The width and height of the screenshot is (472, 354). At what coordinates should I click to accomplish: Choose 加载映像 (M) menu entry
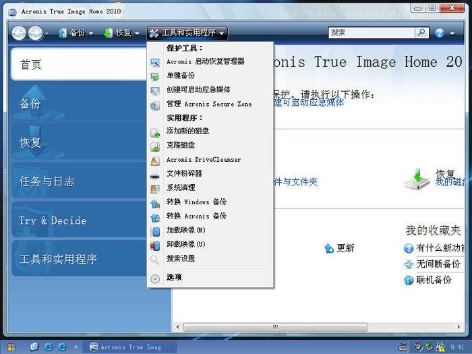[x=210, y=231]
